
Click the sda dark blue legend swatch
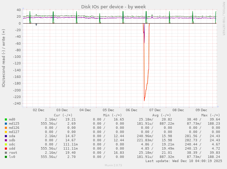coord(6,136)
